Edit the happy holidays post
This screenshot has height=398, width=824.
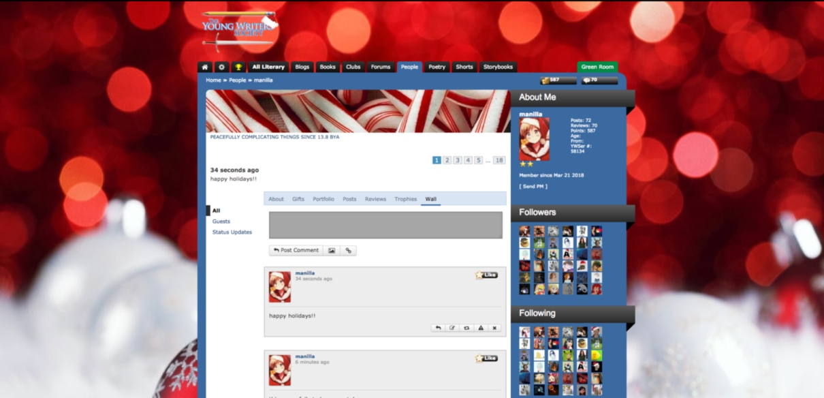pyautogui.click(x=452, y=328)
